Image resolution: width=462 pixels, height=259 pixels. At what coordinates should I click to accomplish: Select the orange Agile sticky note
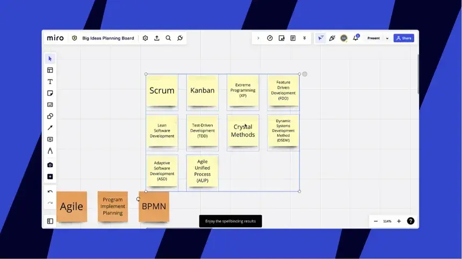(71, 206)
